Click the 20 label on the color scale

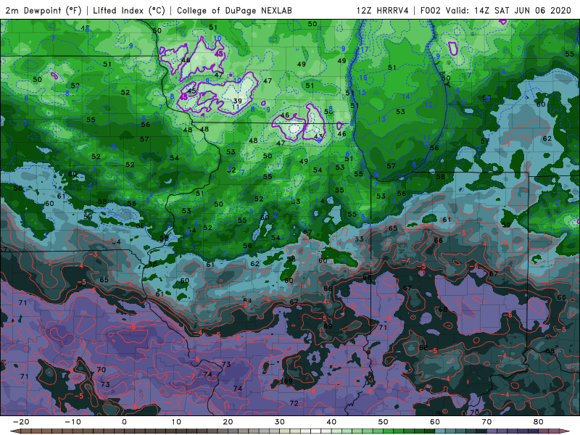[228, 422]
